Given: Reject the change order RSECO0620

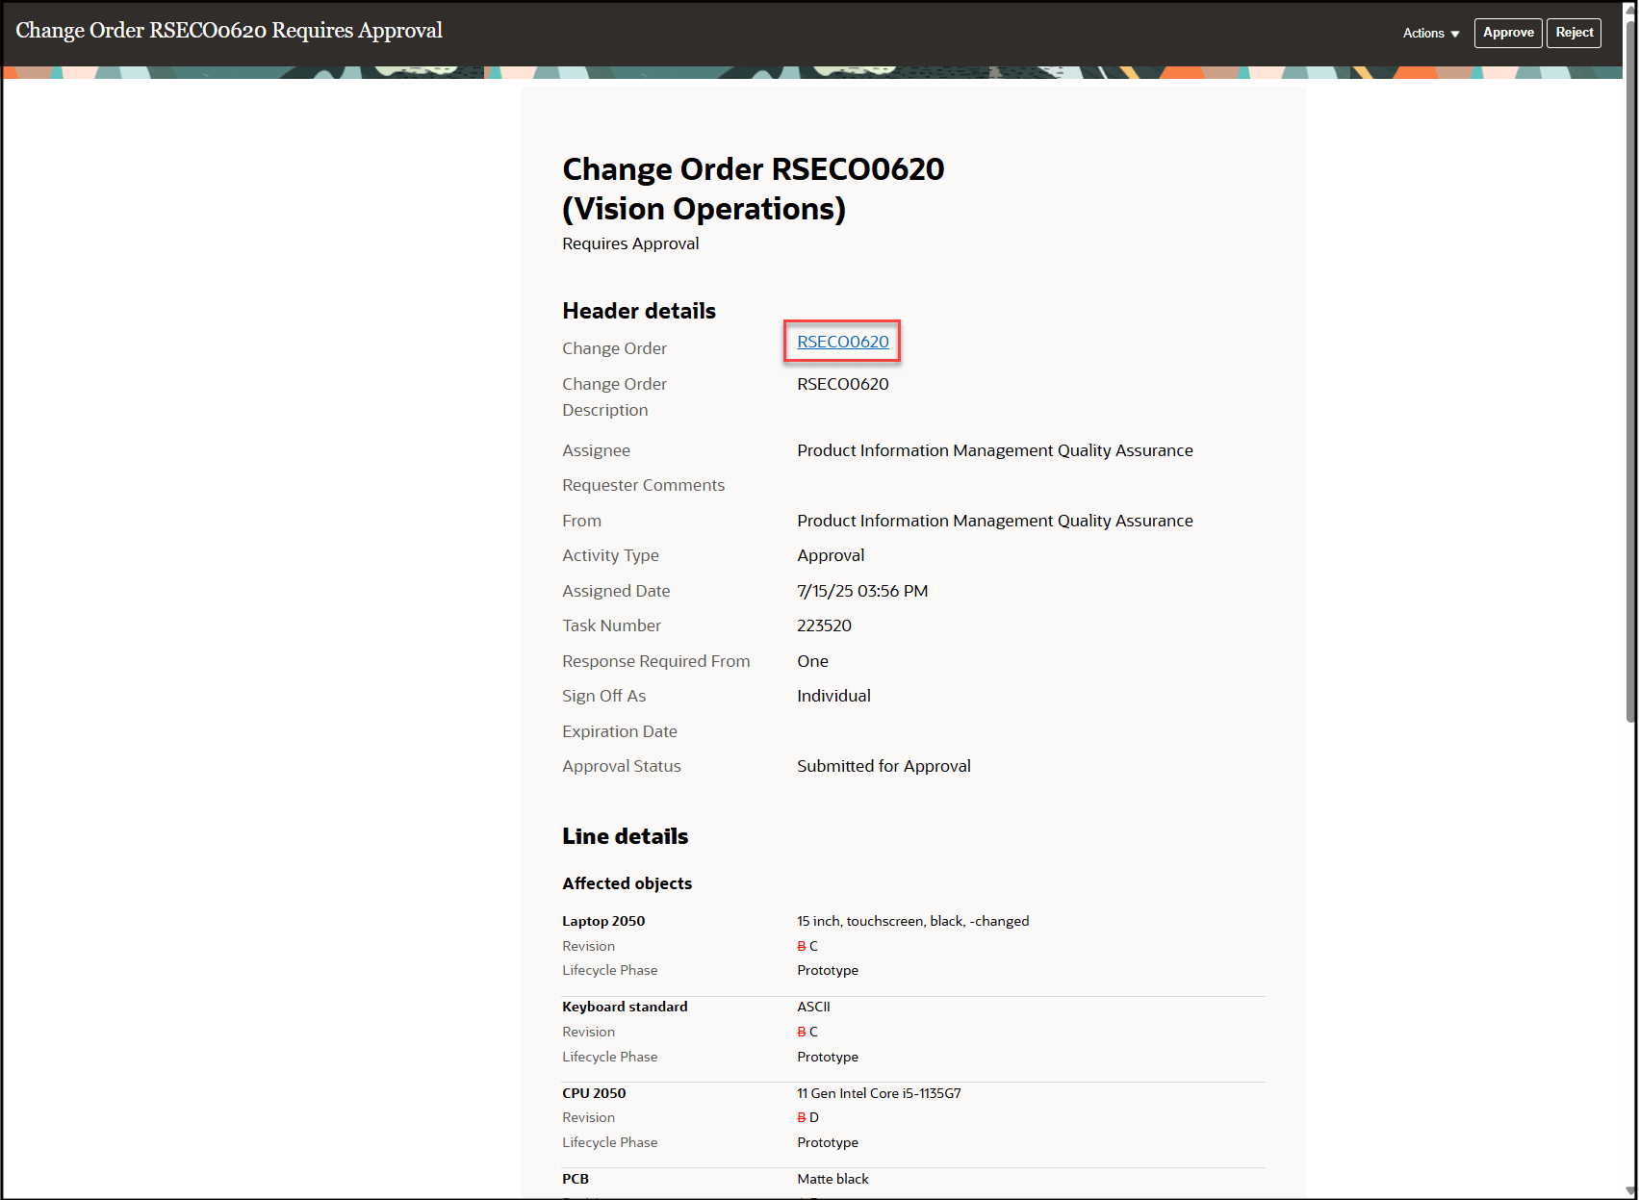Looking at the screenshot, I should point(1574,32).
